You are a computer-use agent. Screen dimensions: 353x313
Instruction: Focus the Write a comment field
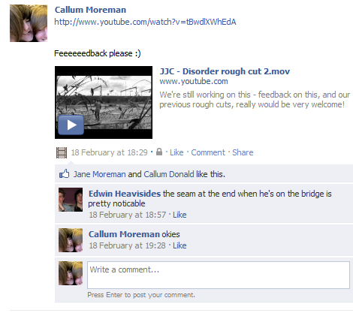pyautogui.click(x=219, y=275)
